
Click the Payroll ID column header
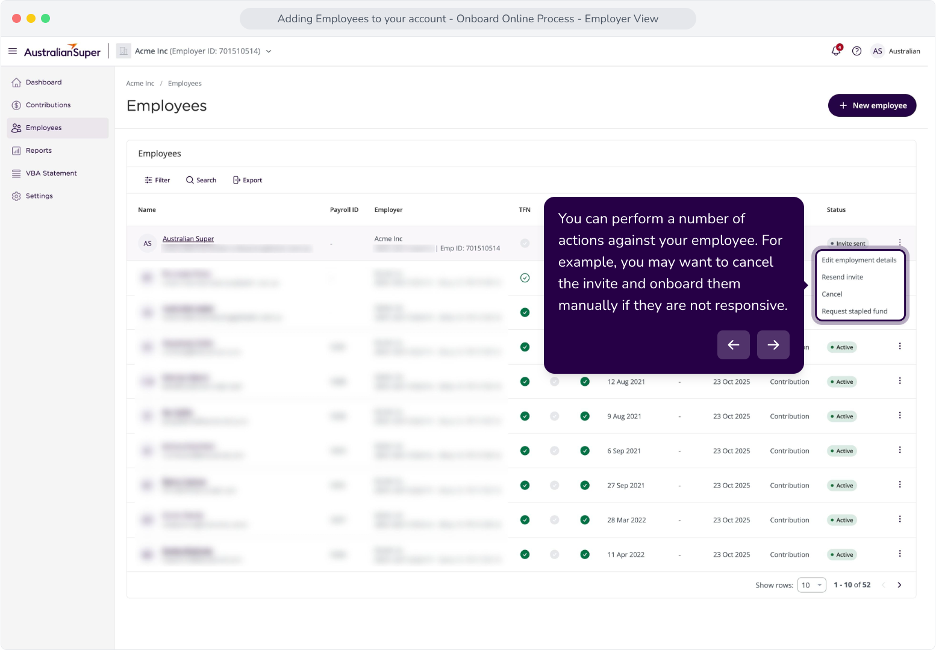344,210
